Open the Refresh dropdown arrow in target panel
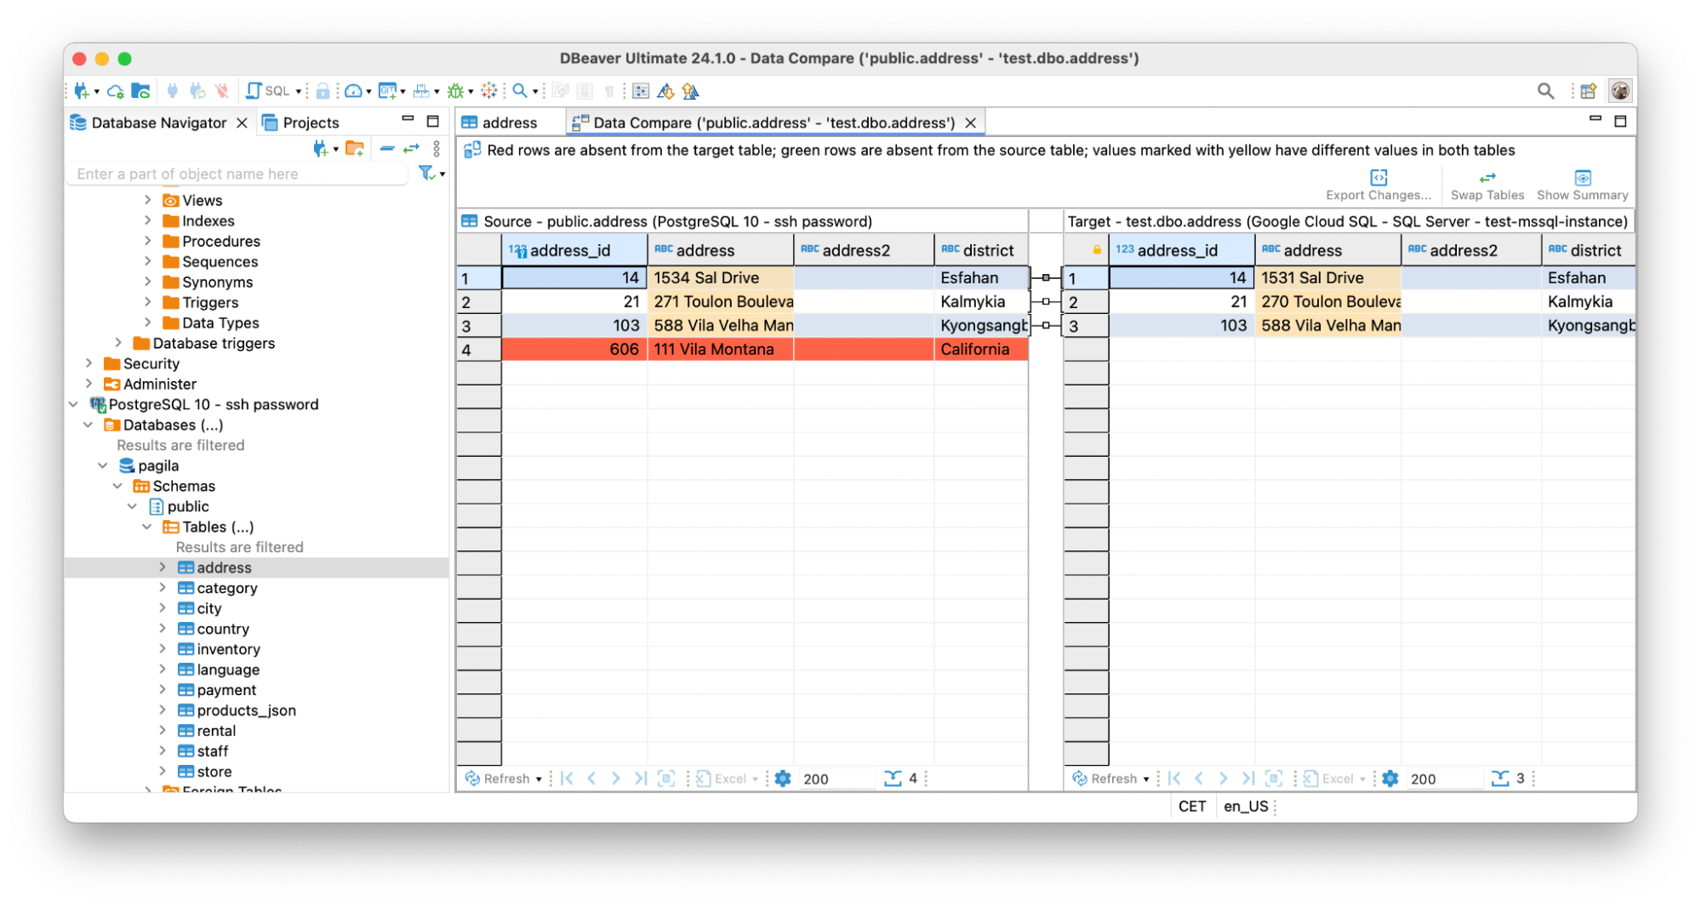Viewport: 1701px width, 907px height. click(1148, 778)
